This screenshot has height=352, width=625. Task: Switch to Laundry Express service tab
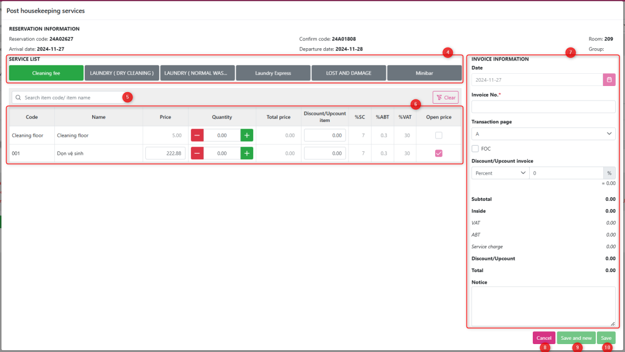(273, 73)
